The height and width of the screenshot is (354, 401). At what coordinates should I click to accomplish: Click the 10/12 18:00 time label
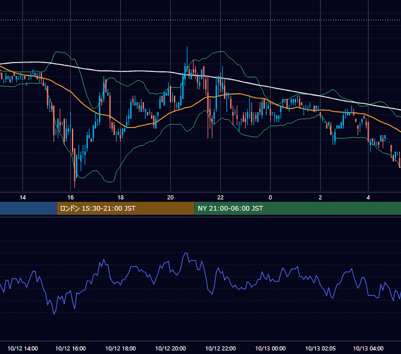click(120, 348)
